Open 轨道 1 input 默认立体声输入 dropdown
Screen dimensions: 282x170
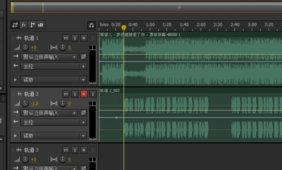pos(49,57)
